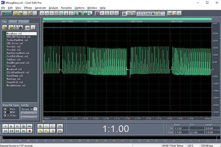The image size is (221, 147).
Task: Toggle the Play Looped infinity button
Action: (x=30, y=126)
